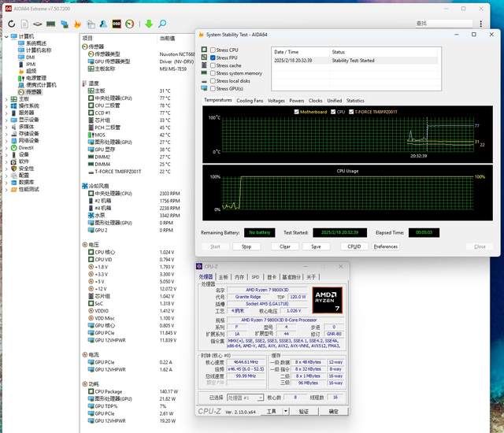
Task: Launch stability test via flame toolbar icon
Action: click(77, 24)
